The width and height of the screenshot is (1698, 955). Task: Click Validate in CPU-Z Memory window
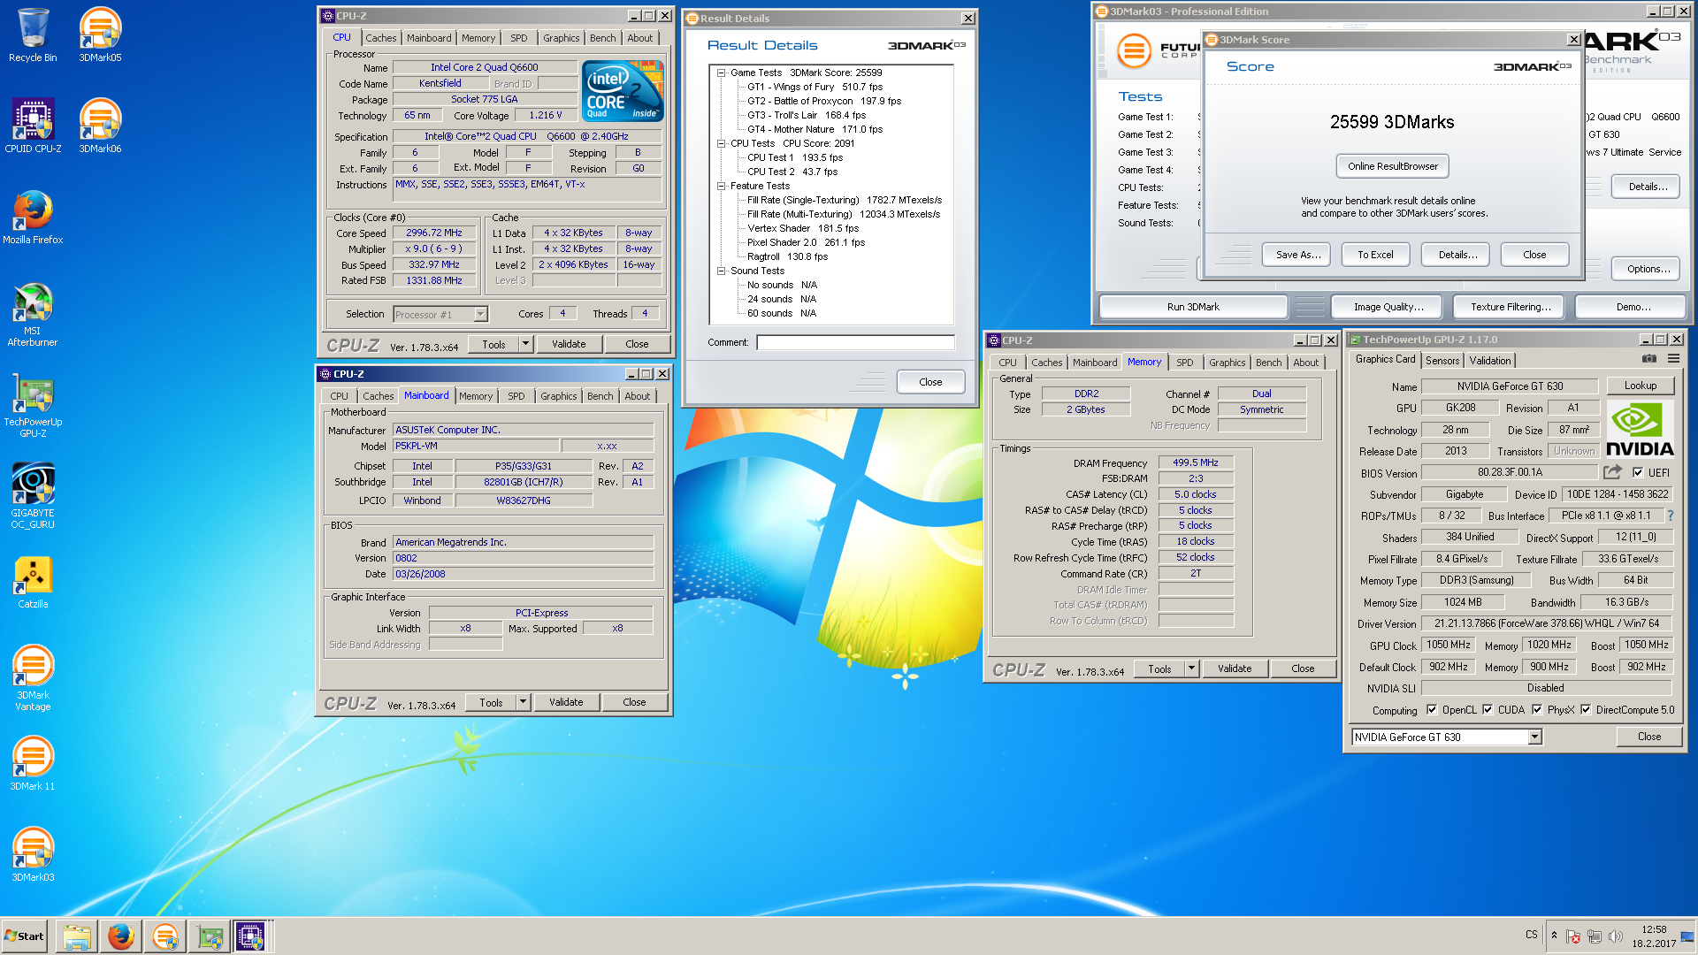(1235, 669)
